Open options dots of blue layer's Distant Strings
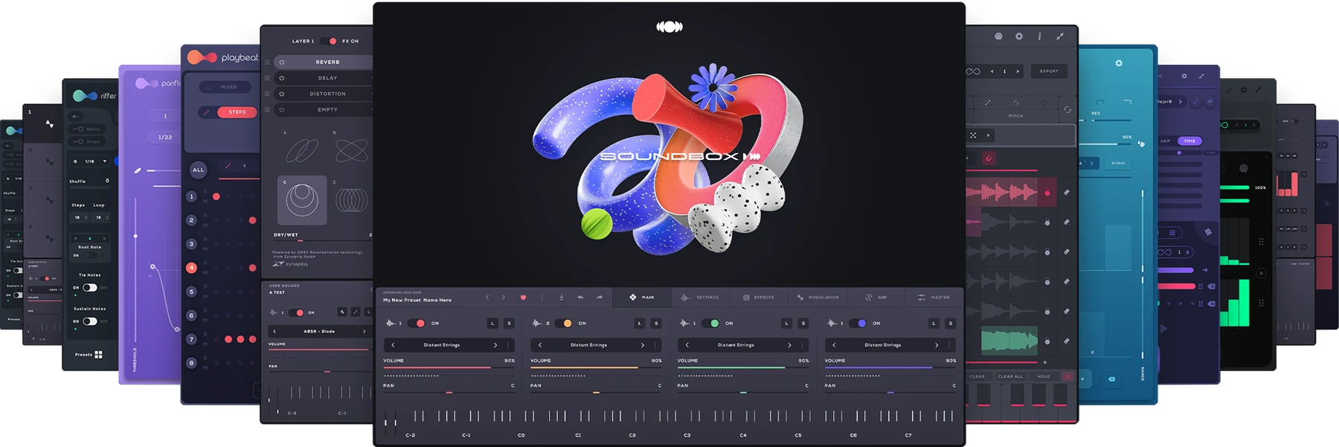Viewport: 1339px width, 447px height. pos(949,345)
